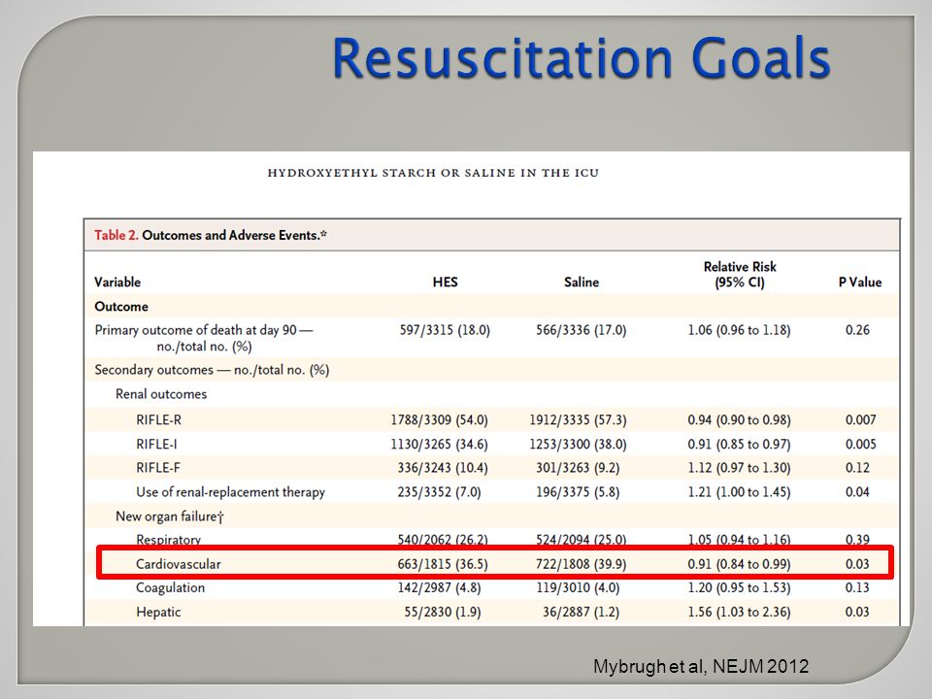Screen dimensions: 932x699
Task: Click HES value 1130/3265 (34.6)
Action: click(x=439, y=444)
